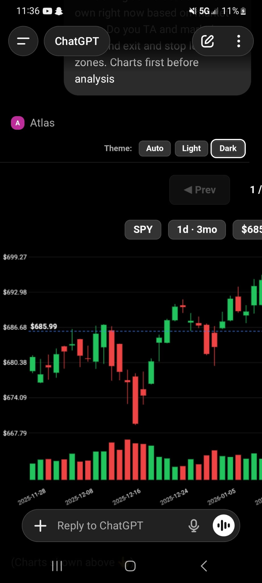Start voice mode with waveform icon
The width and height of the screenshot is (262, 583).
pos(224,525)
